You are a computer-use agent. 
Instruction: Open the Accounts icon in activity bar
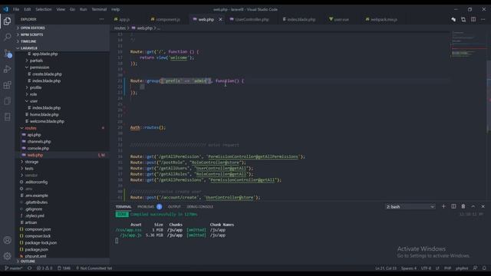point(7,240)
